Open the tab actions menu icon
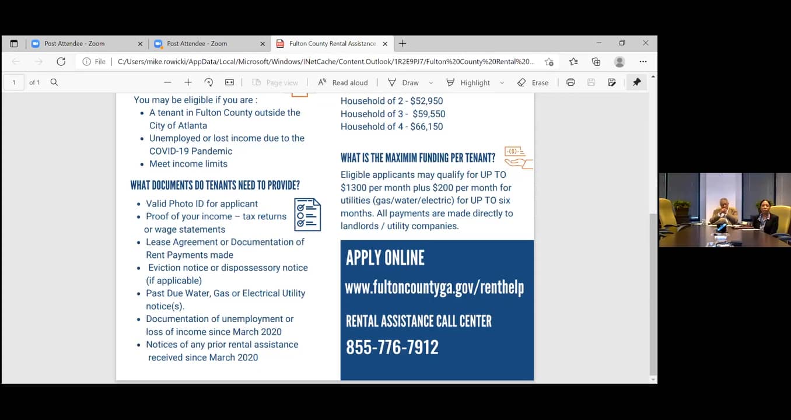Image resolution: width=791 pixels, height=420 pixels. (14, 43)
